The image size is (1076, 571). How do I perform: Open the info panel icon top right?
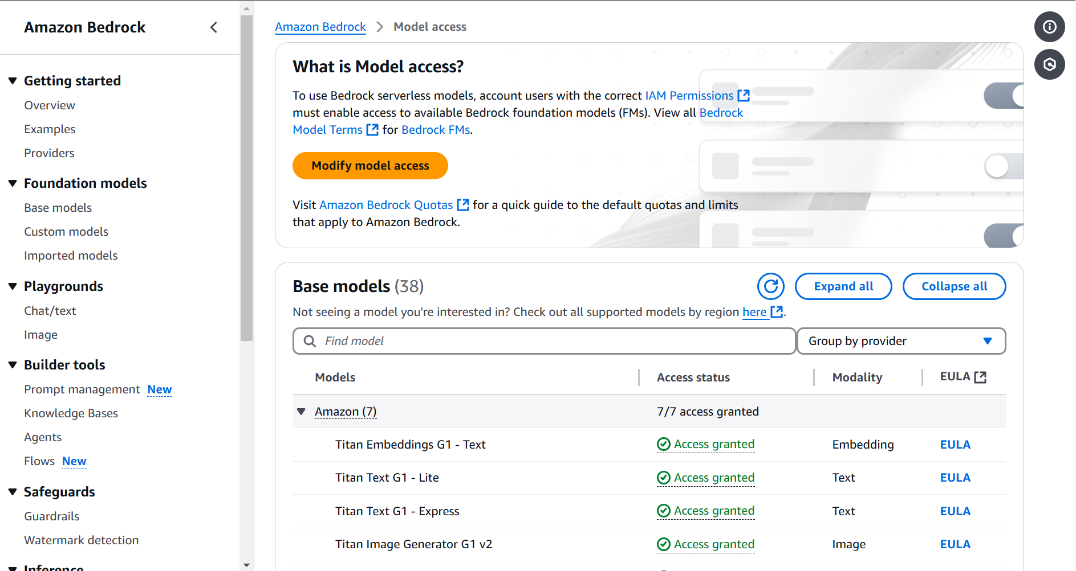[1049, 27]
